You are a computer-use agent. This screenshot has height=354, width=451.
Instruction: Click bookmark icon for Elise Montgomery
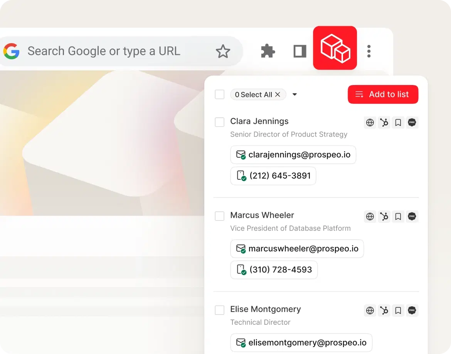click(x=398, y=311)
